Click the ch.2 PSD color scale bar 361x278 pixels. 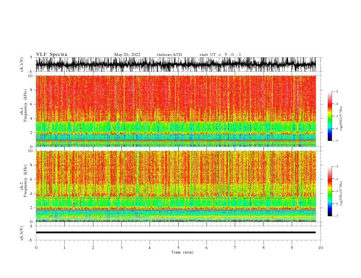[x=330, y=191]
